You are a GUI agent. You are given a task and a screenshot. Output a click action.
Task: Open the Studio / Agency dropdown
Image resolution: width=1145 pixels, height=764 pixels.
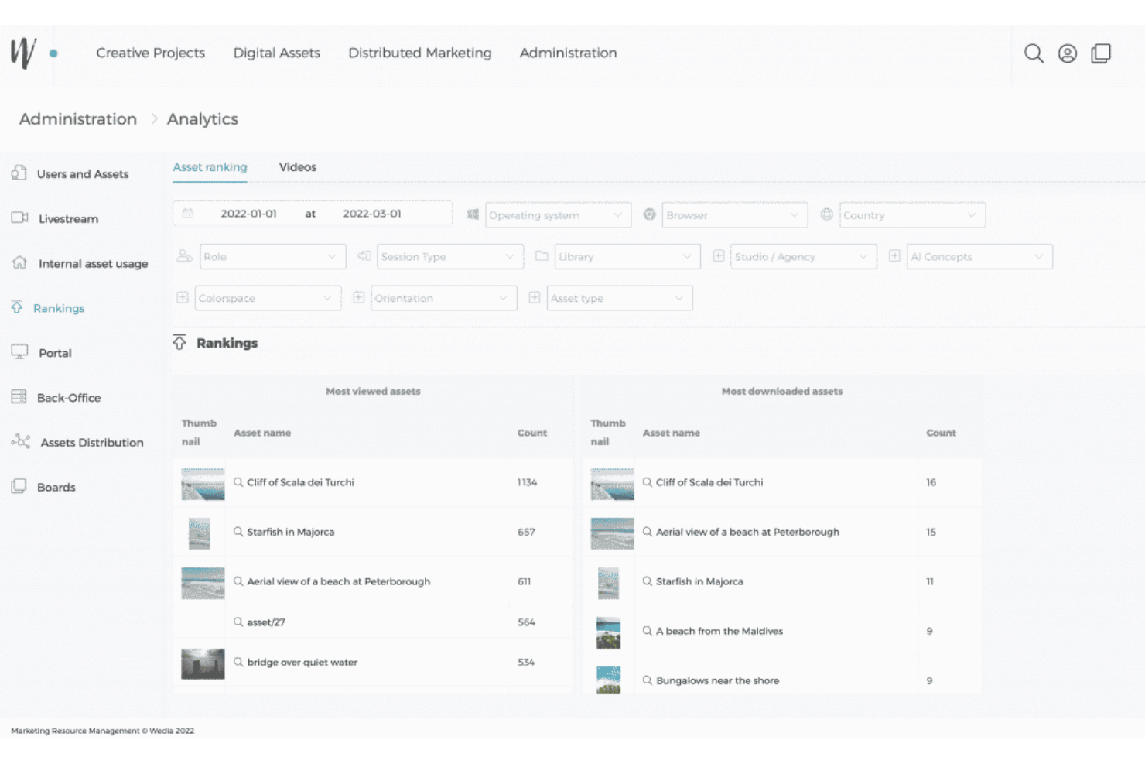[804, 257]
